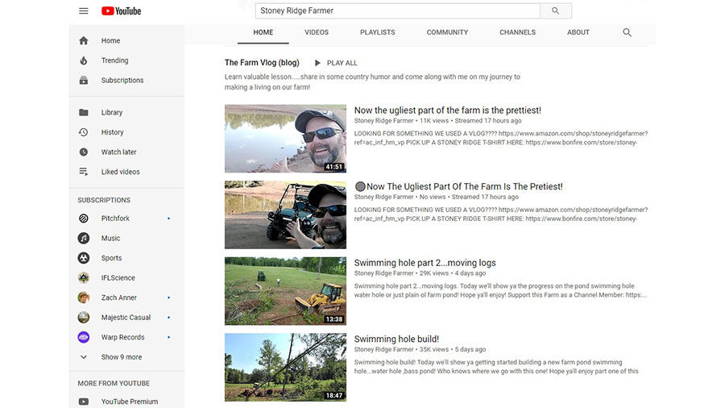Image resolution: width=725 pixels, height=408 pixels.
Task: Click the IFLScience channel avatar
Action: (84, 277)
